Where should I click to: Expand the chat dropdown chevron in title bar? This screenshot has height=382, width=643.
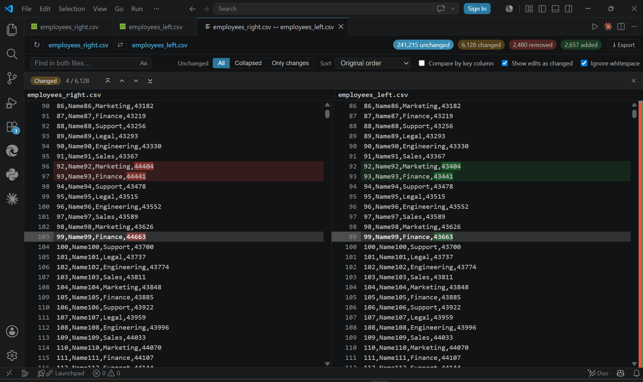(x=453, y=9)
